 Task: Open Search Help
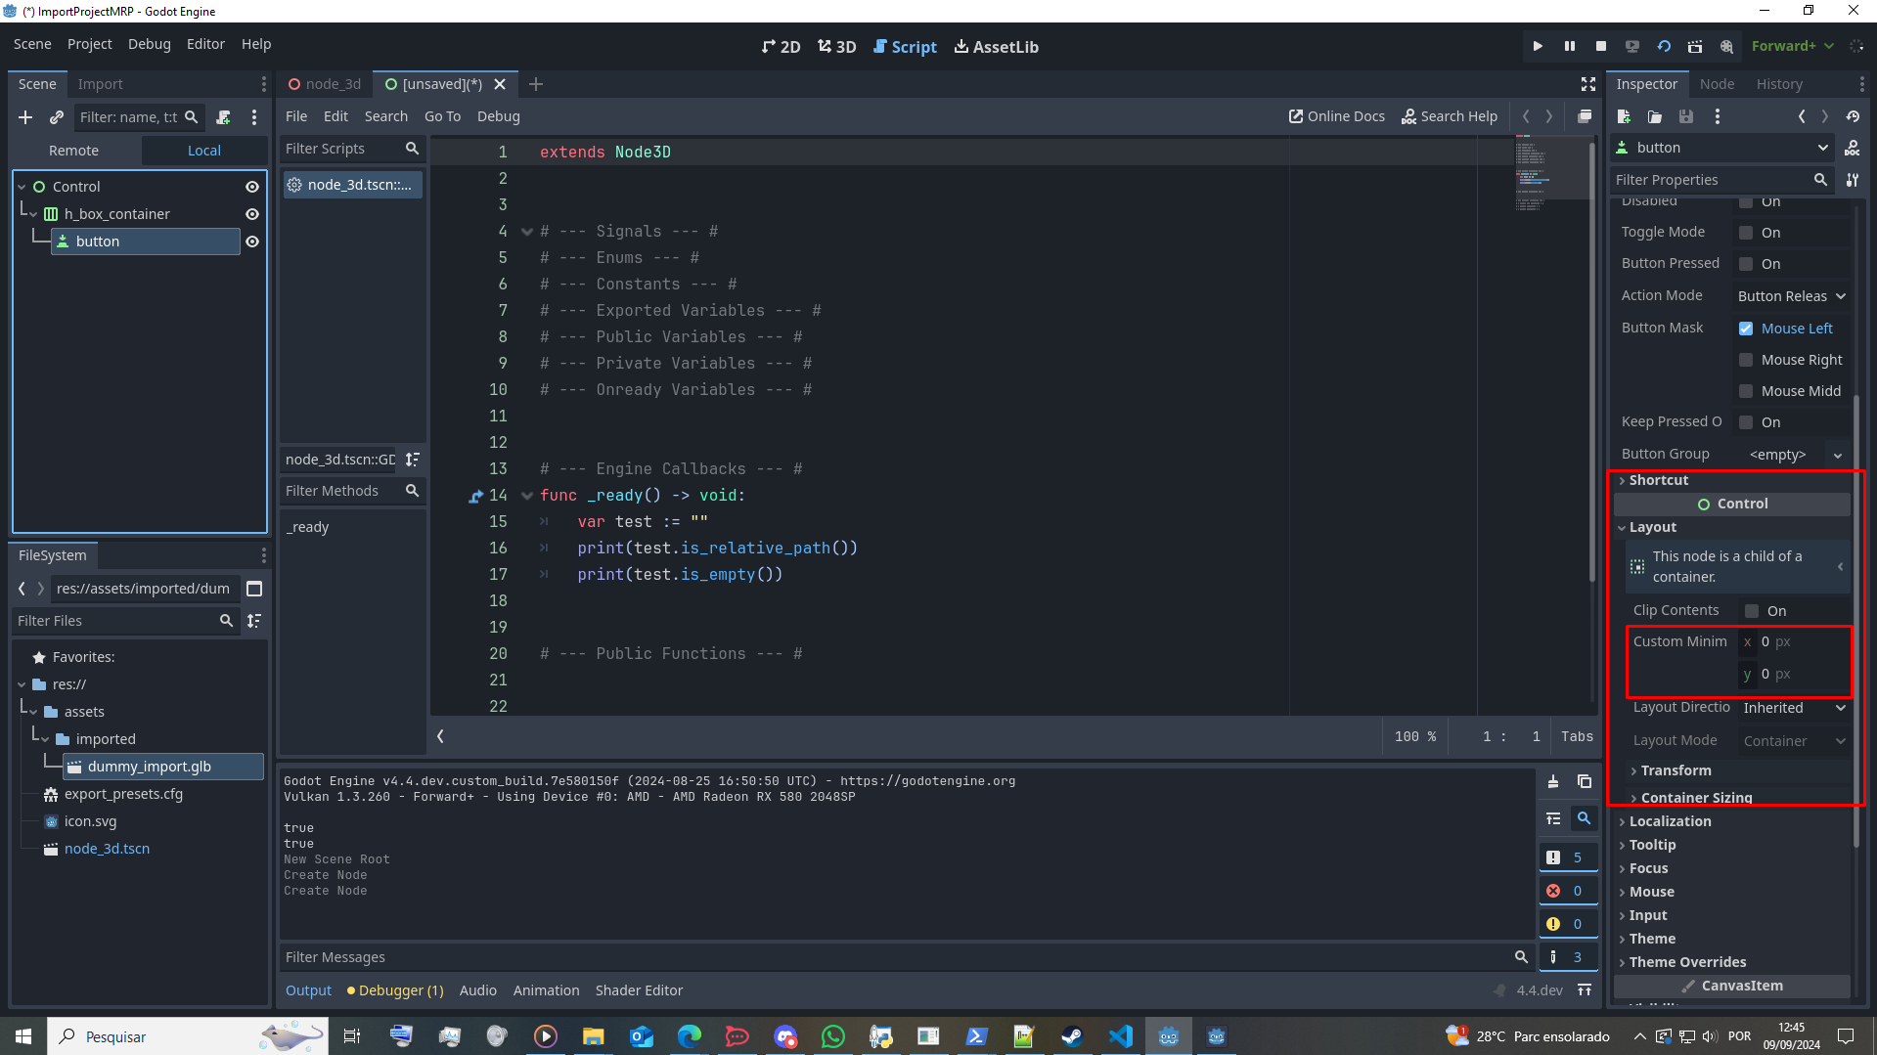coord(1450,116)
